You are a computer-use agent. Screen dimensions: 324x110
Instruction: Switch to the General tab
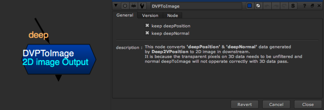(x=125, y=15)
